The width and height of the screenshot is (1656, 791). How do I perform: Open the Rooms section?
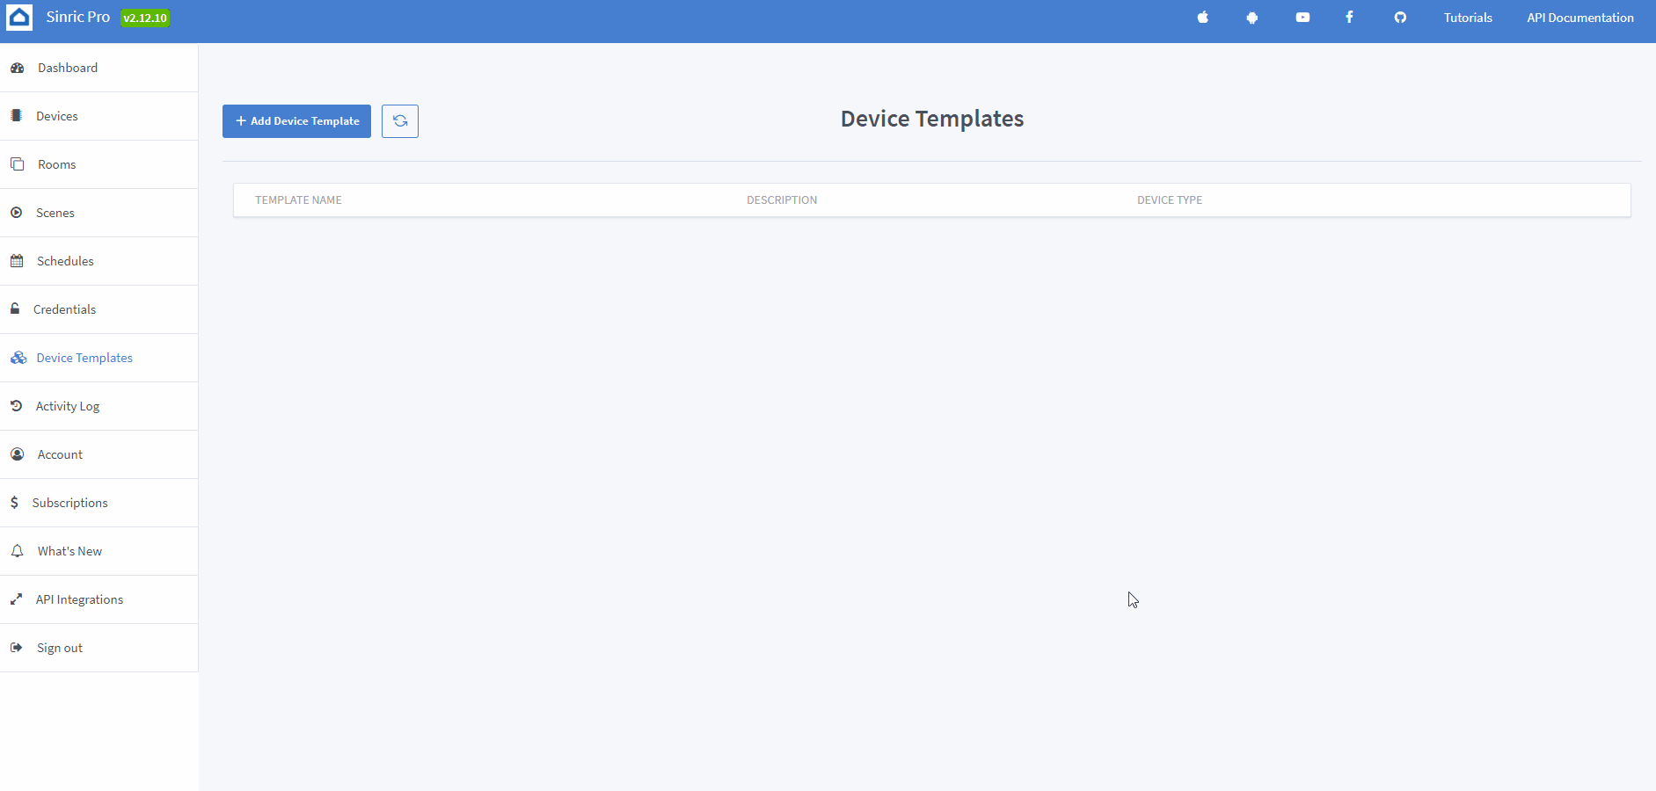click(x=55, y=163)
